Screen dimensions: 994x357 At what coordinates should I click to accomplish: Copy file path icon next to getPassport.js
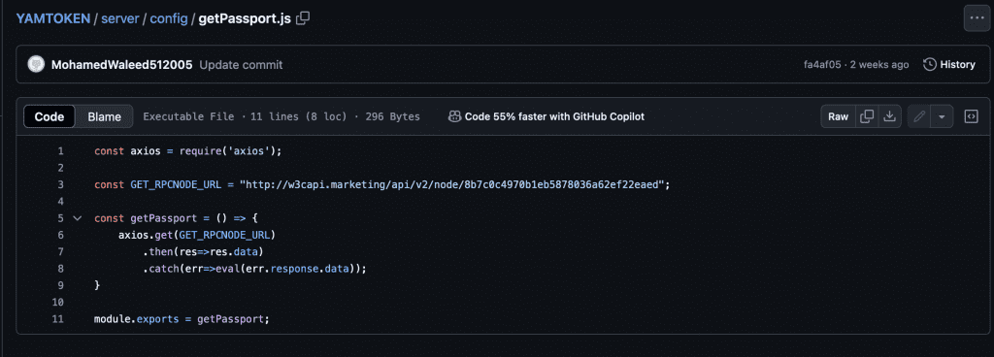pyautogui.click(x=303, y=18)
